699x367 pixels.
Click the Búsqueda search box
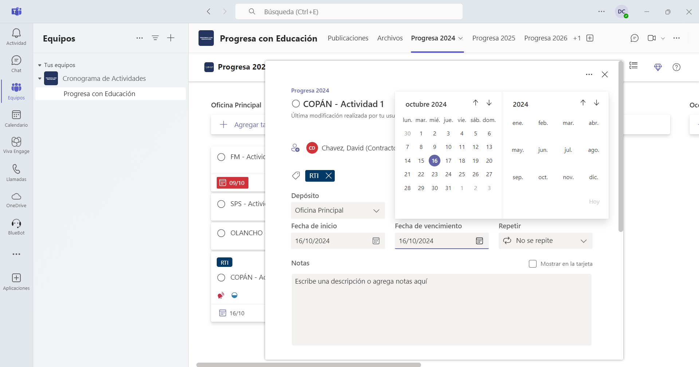pyautogui.click(x=349, y=12)
